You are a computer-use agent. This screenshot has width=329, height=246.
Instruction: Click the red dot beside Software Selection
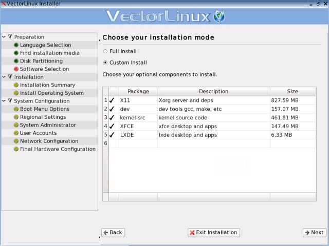coord(16,69)
